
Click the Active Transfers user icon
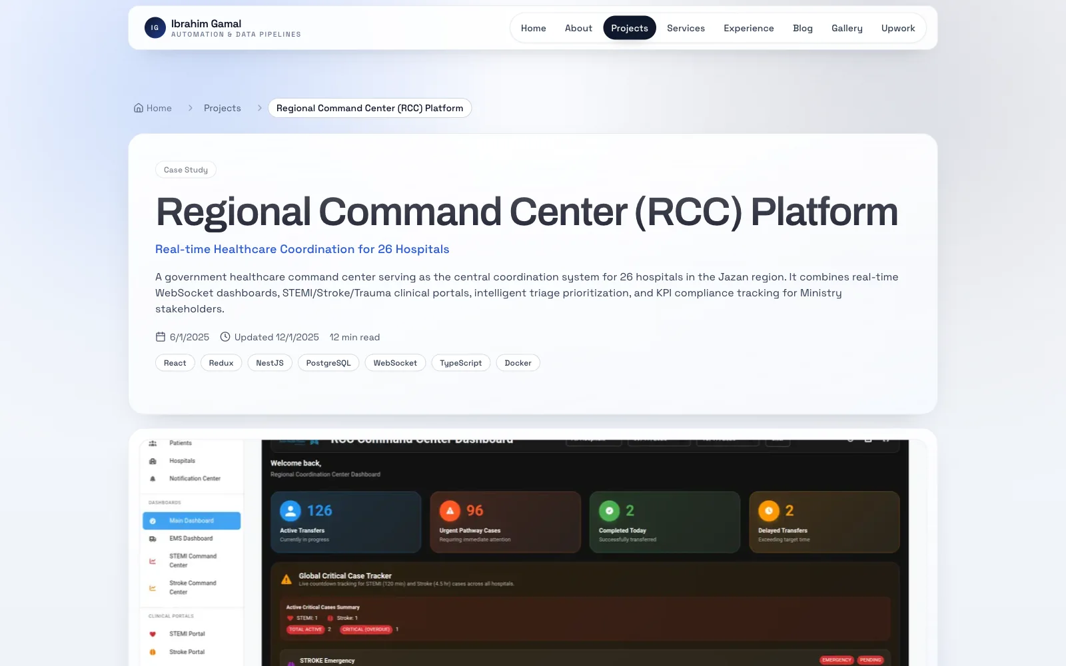point(290,510)
